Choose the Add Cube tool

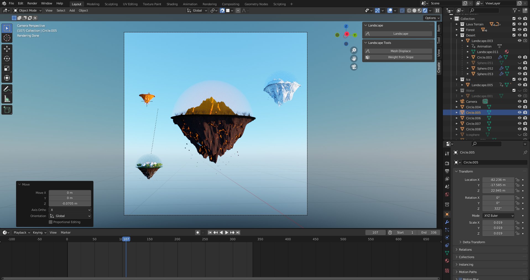click(x=7, y=110)
